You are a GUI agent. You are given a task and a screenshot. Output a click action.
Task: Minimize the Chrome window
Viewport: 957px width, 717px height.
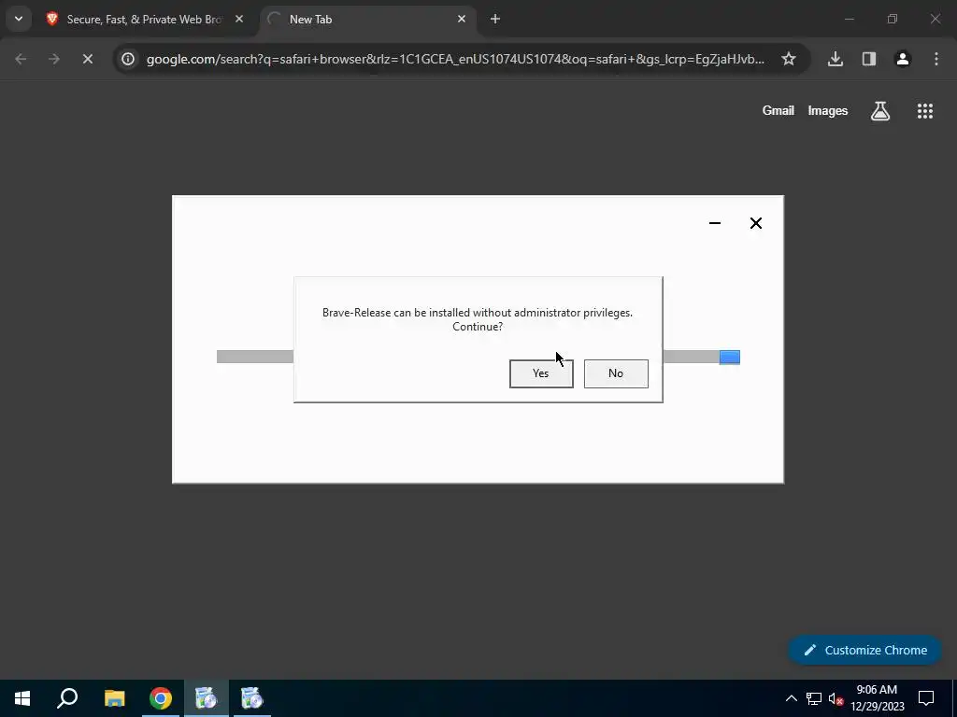pyautogui.click(x=849, y=19)
